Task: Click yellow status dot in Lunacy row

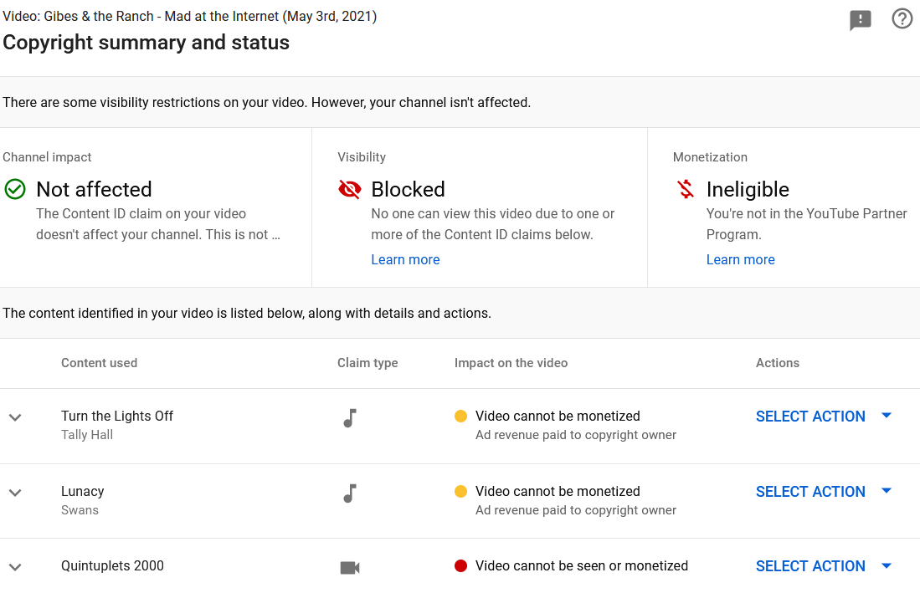Action: (460, 491)
